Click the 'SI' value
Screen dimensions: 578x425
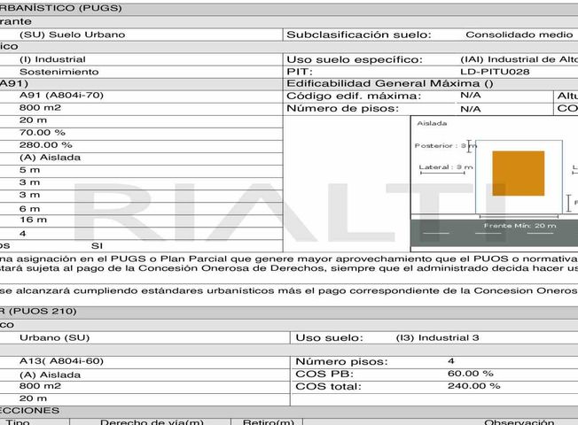pyautogui.click(x=98, y=246)
